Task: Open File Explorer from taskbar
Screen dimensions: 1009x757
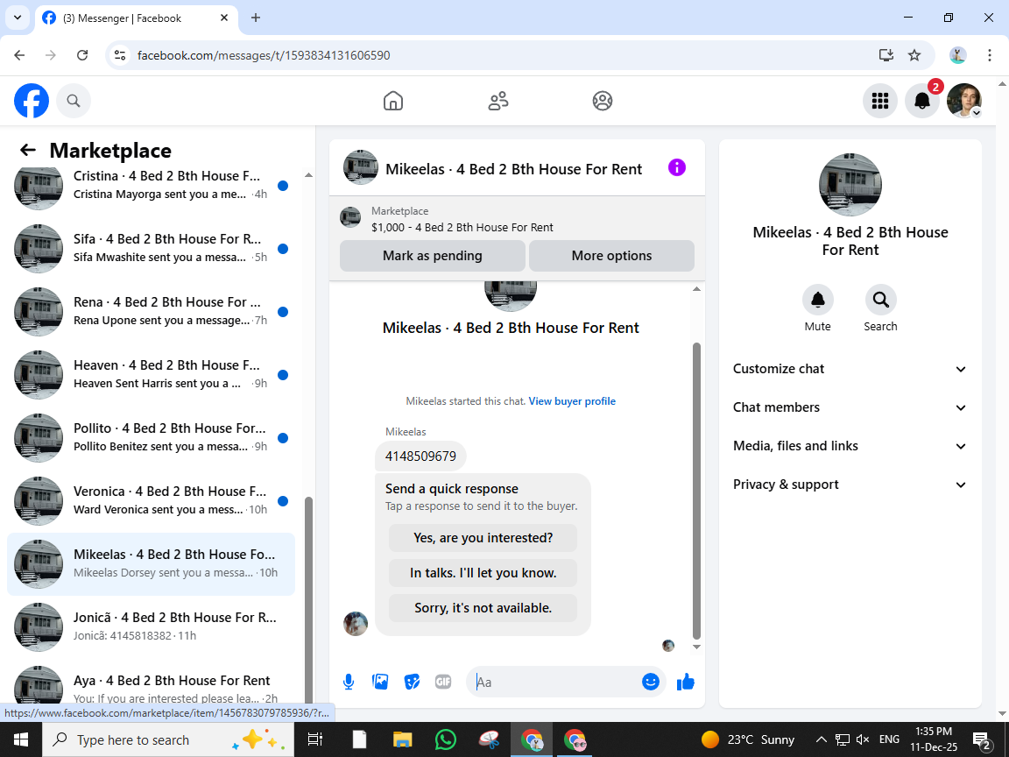Action: pyautogui.click(x=402, y=739)
